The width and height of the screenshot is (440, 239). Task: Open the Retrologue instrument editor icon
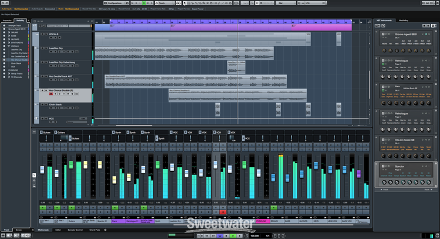(x=383, y=60)
